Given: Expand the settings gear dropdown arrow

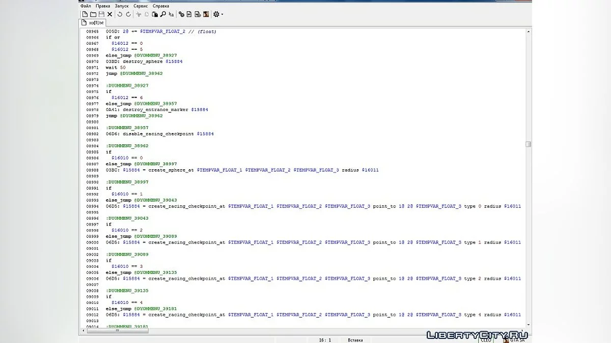Looking at the screenshot, I should click(x=222, y=15).
